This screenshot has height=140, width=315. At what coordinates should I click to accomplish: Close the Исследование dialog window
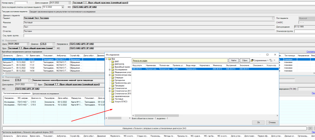pyautogui.click(x=275, y=54)
